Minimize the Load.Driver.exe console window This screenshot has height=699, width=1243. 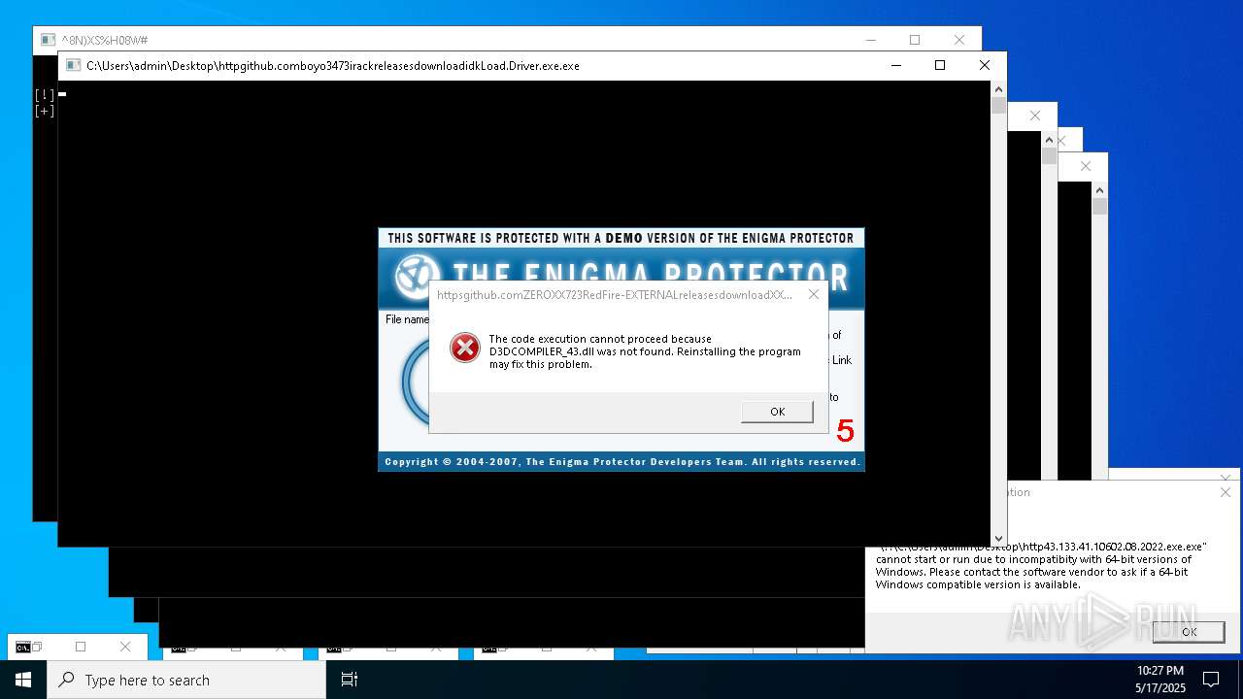pyautogui.click(x=895, y=65)
